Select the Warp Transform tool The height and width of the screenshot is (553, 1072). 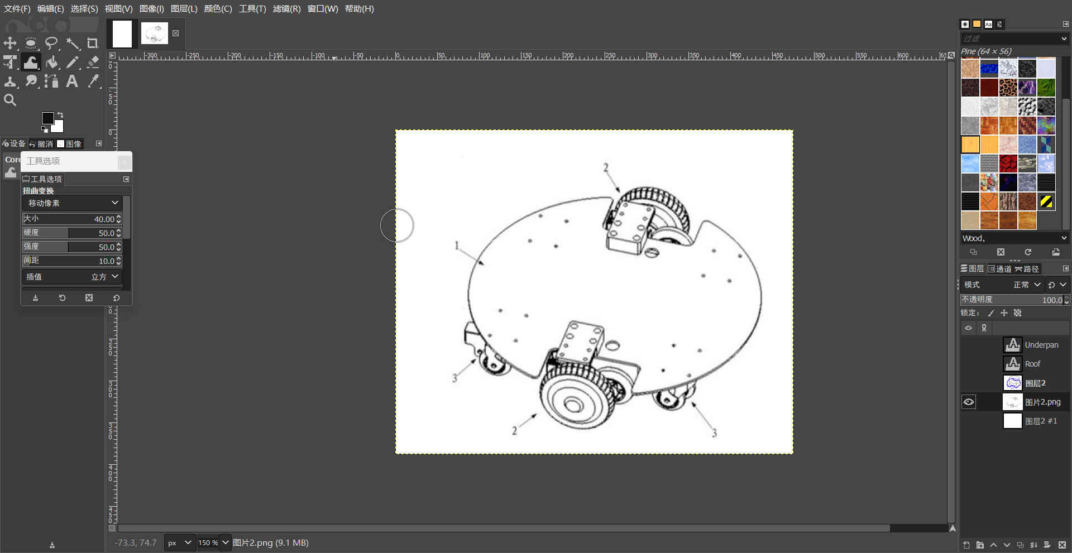click(31, 62)
